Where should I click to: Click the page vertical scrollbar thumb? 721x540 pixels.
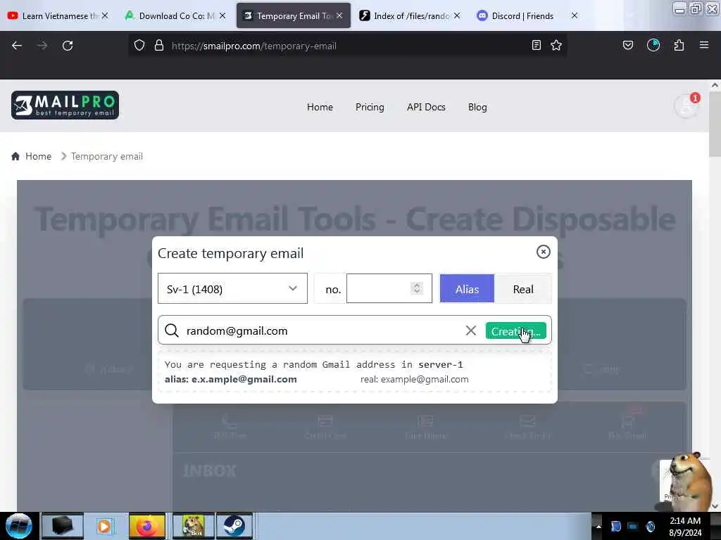tap(715, 124)
